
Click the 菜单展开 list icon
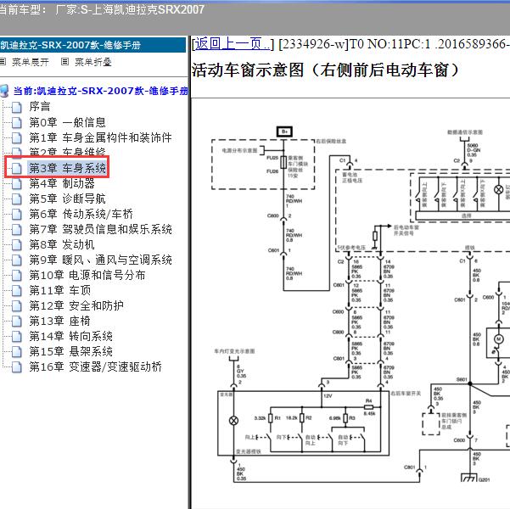(x=3, y=61)
